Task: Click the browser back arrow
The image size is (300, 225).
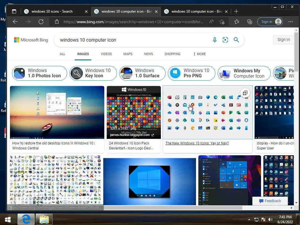Action: [x=15, y=22]
